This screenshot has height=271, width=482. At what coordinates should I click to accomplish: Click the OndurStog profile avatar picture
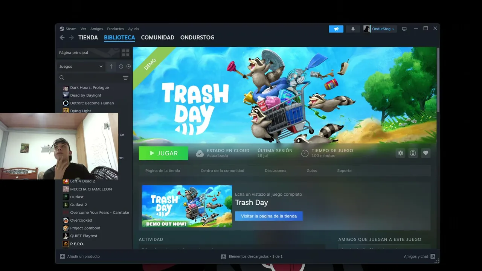point(367,29)
